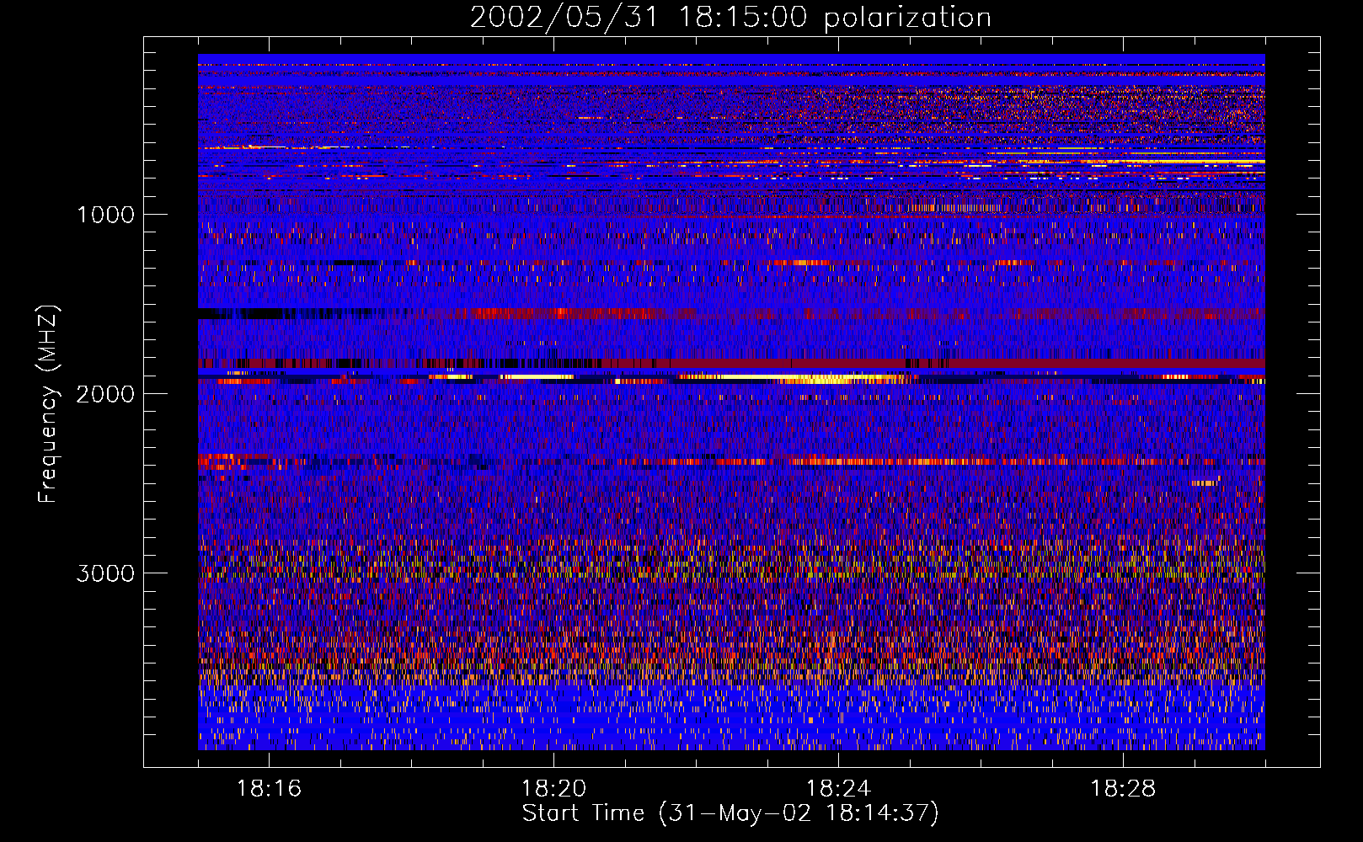The image size is (1363, 842).
Task: Click the 3000 frequency tick label
Action: pos(105,573)
